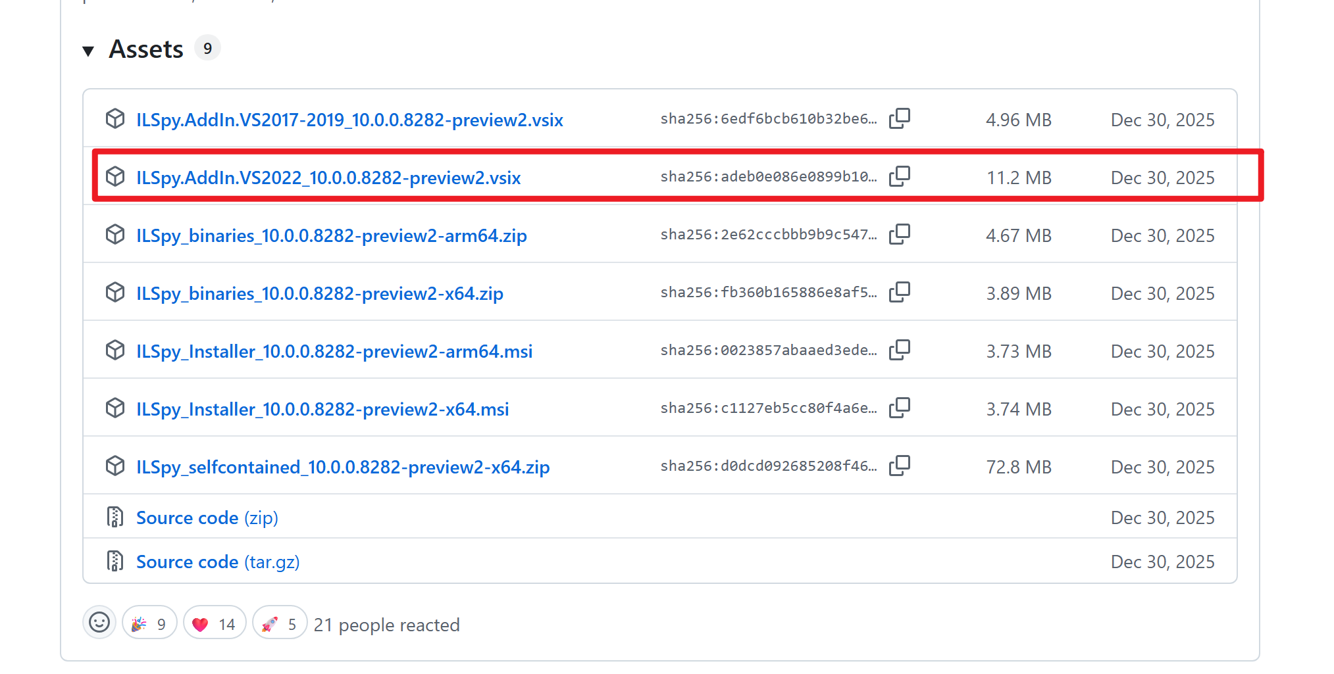The width and height of the screenshot is (1334, 674).
Task: Click the zip file icon beside Source code (tar.gz)
Action: (115, 562)
